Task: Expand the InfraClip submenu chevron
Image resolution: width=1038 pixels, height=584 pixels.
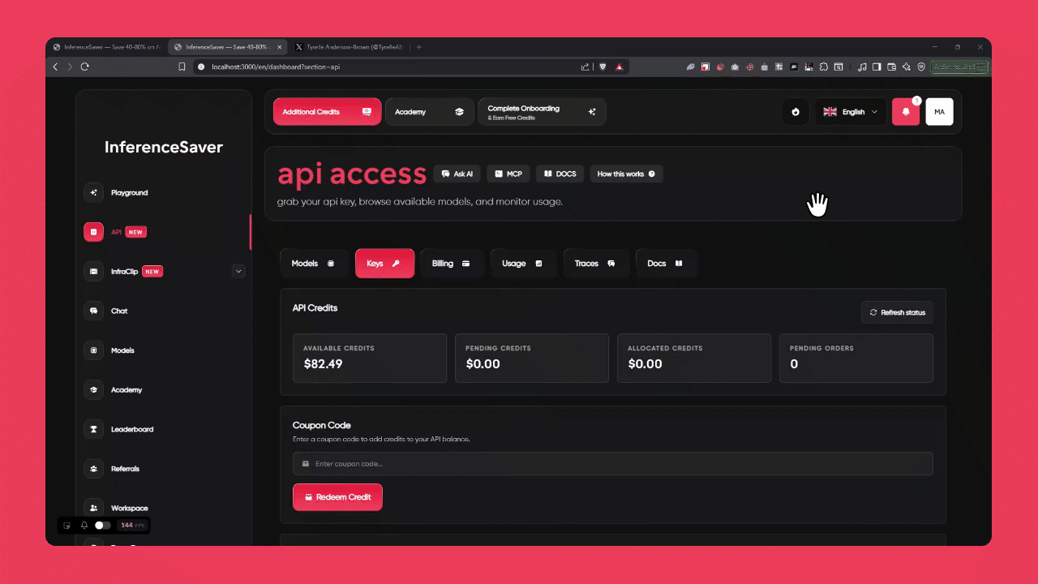Action: (x=238, y=271)
